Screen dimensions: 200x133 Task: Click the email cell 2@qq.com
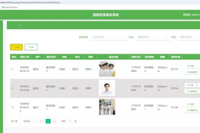[162, 88]
